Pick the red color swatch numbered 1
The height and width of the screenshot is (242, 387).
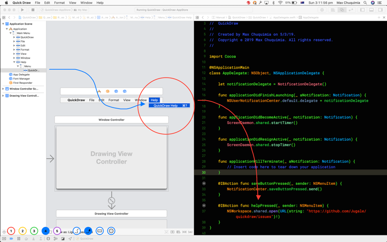click(x=11, y=231)
